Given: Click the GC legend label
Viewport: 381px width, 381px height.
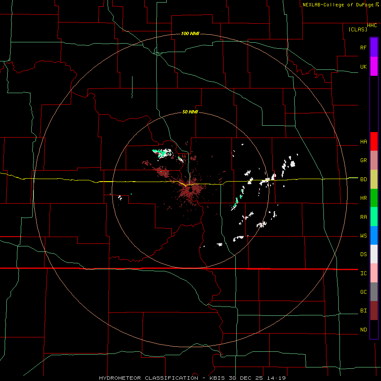Looking at the screenshot, I should (x=363, y=292).
